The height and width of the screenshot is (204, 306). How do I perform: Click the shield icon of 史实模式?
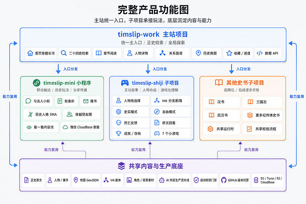(x=118, y=112)
